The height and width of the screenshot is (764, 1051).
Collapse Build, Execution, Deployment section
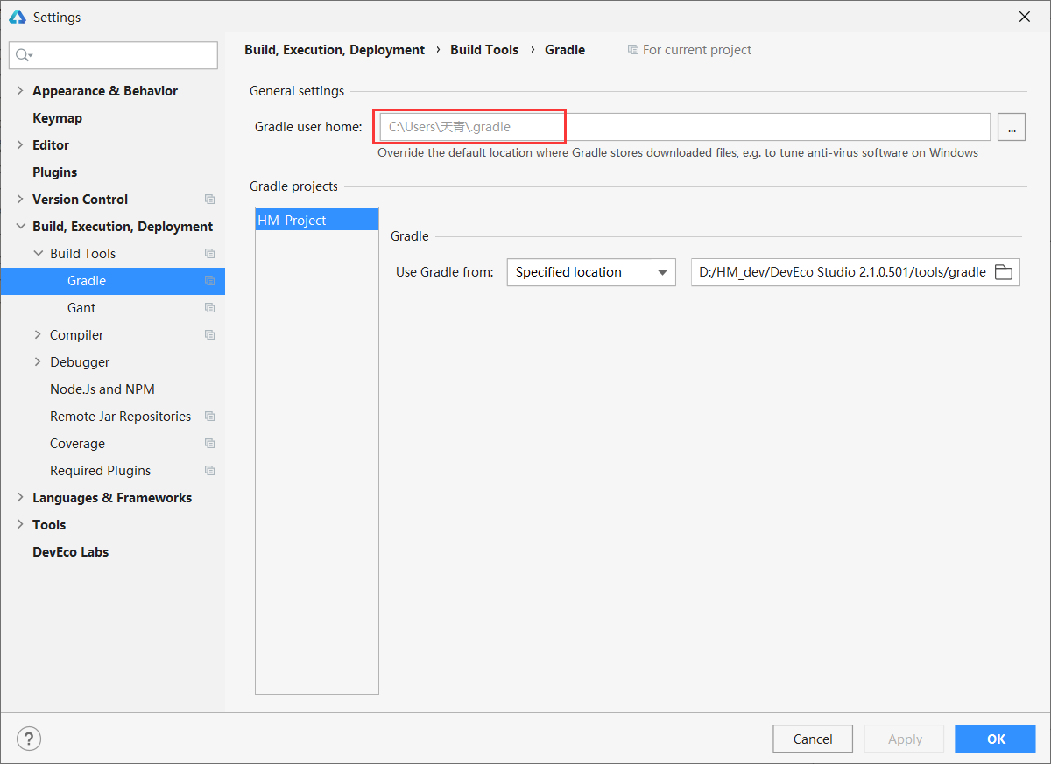pyautogui.click(x=20, y=227)
